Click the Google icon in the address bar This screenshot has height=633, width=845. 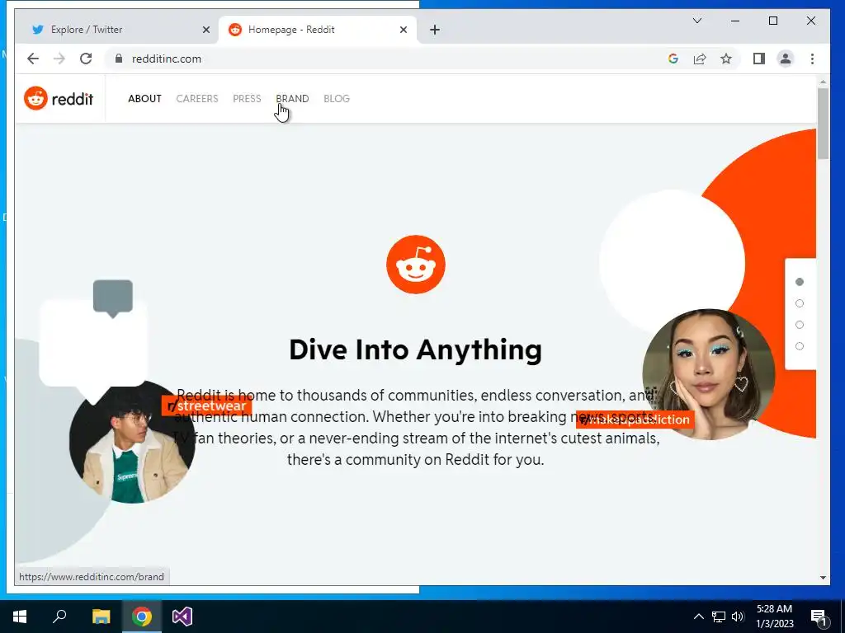pyautogui.click(x=673, y=59)
